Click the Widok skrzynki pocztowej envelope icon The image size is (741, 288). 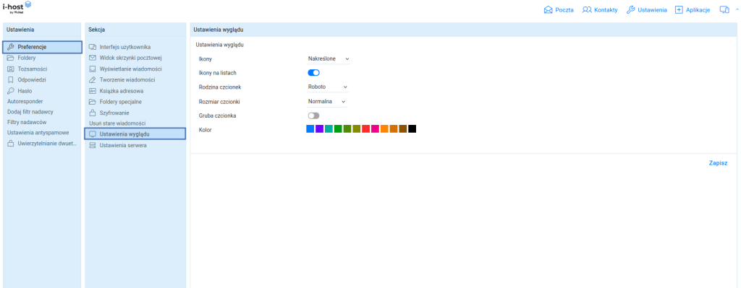click(93, 58)
